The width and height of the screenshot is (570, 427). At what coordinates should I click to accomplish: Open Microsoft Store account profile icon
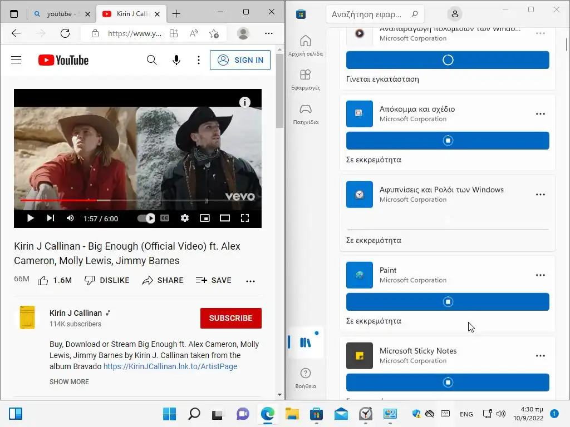[454, 14]
